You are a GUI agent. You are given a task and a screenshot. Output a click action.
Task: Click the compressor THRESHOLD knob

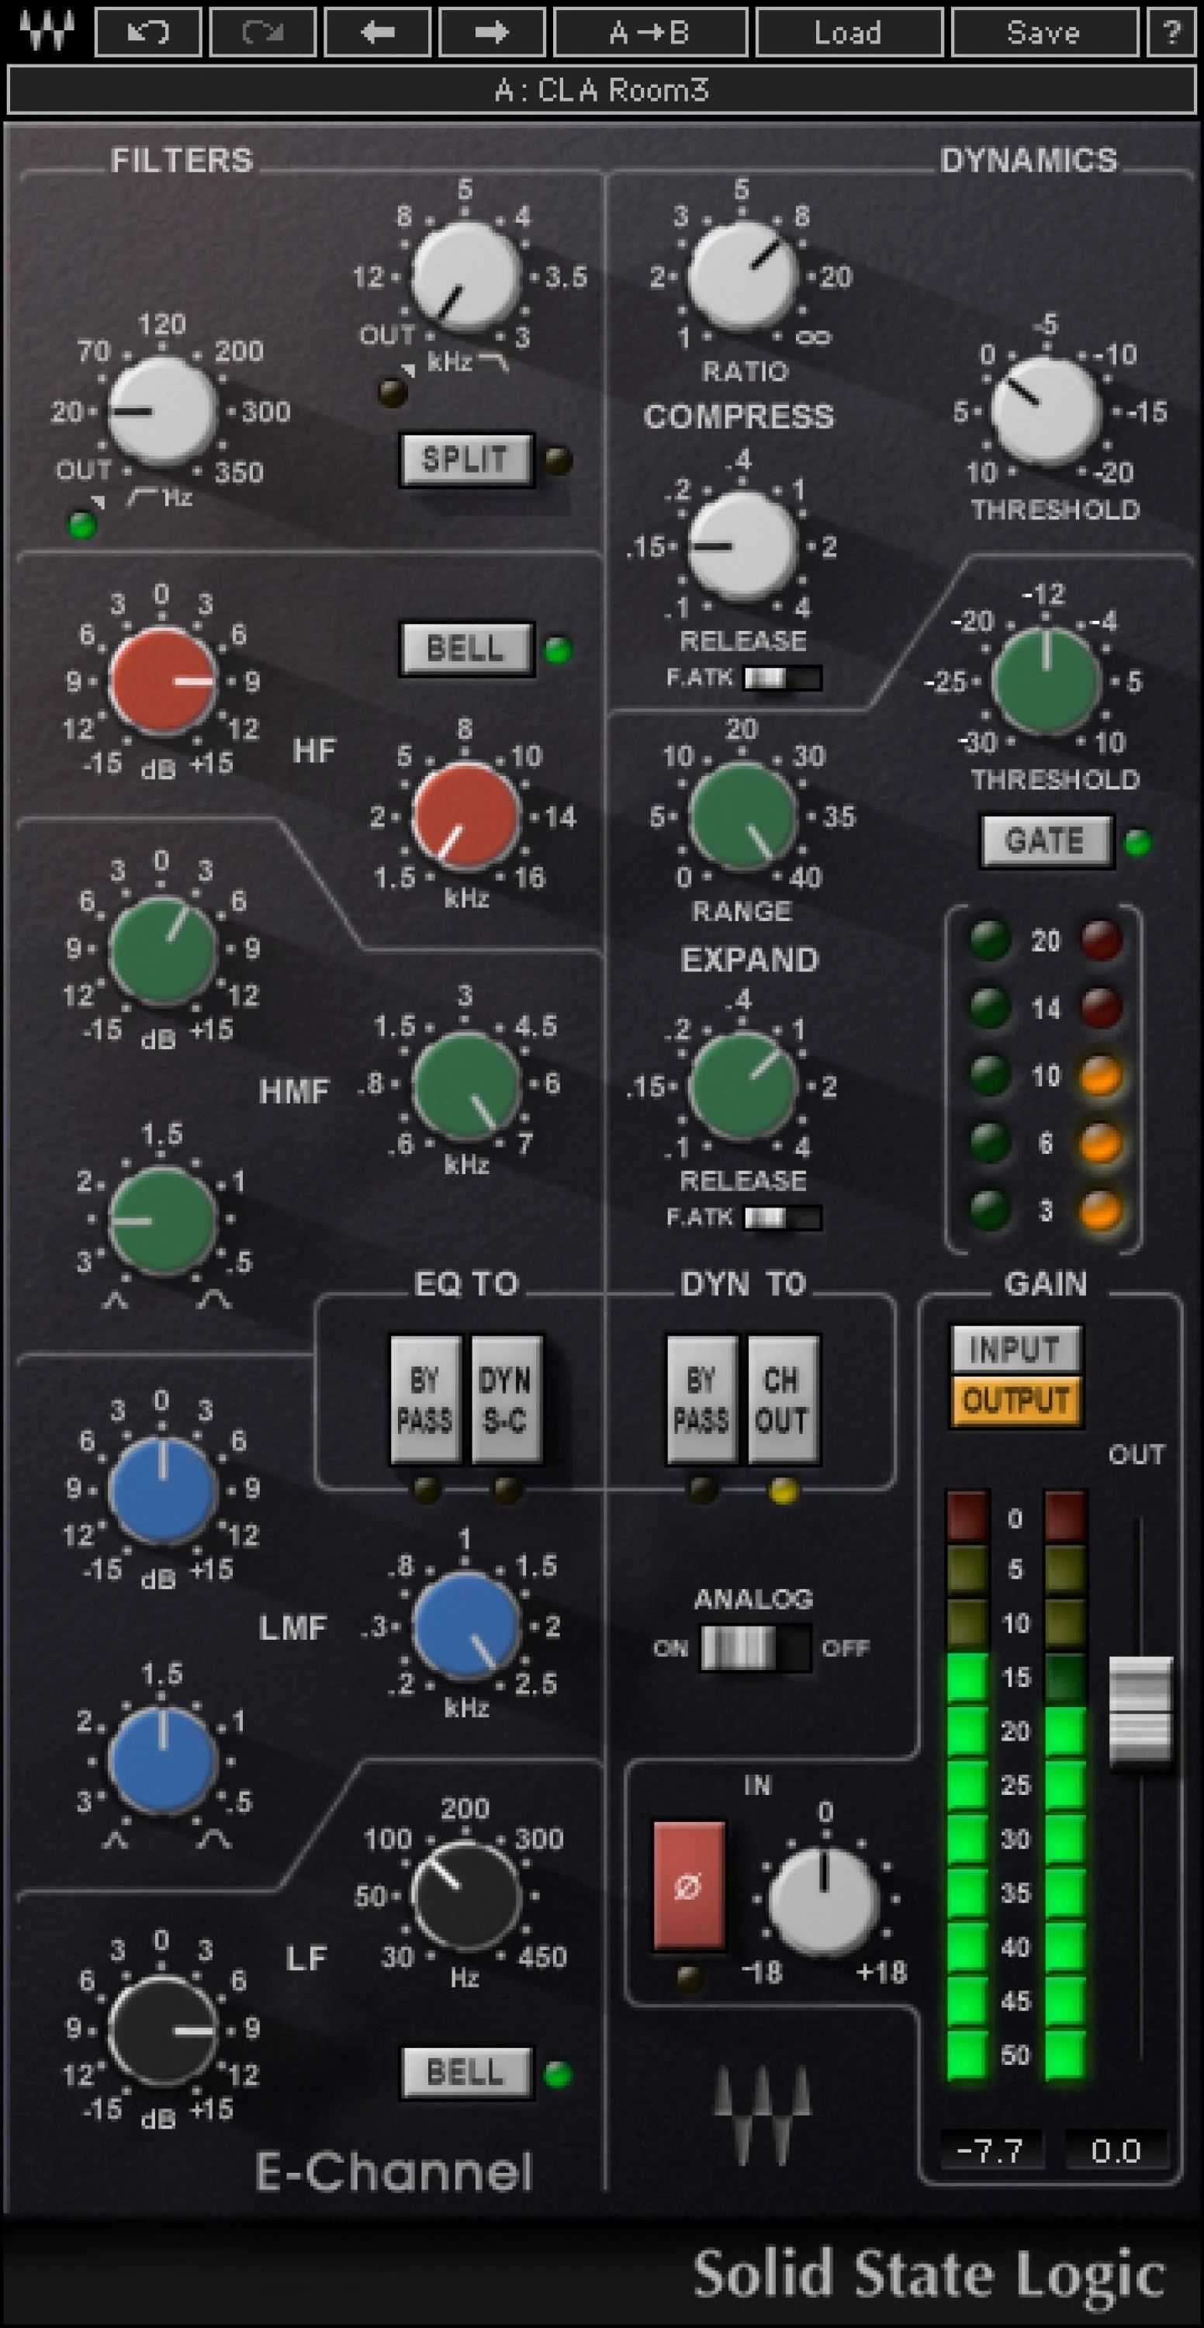point(1046,411)
